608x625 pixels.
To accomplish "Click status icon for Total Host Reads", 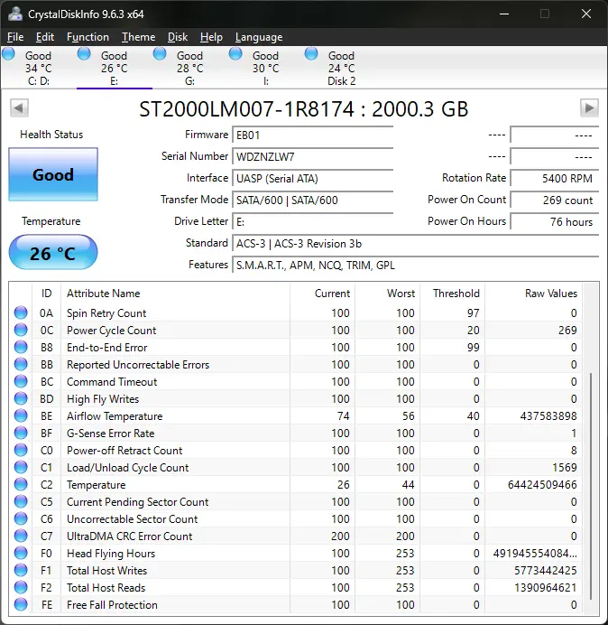I will tap(21, 587).
